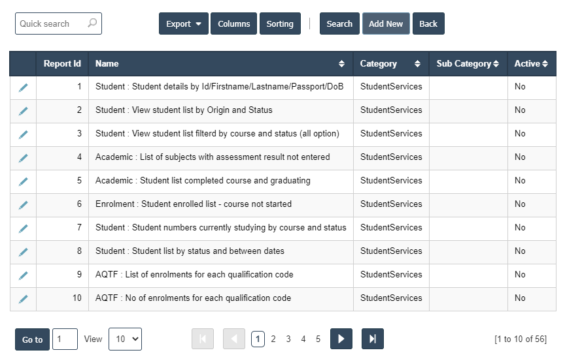Open the Export dropdown menu
Viewport: 565px width, 359px height.
(183, 23)
